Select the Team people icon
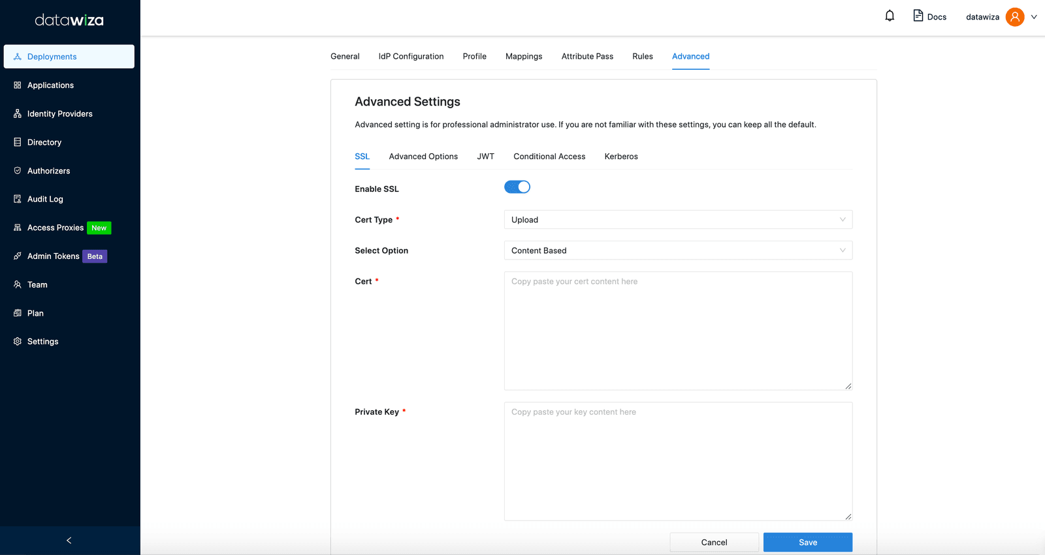1045x555 pixels. (18, 284)
